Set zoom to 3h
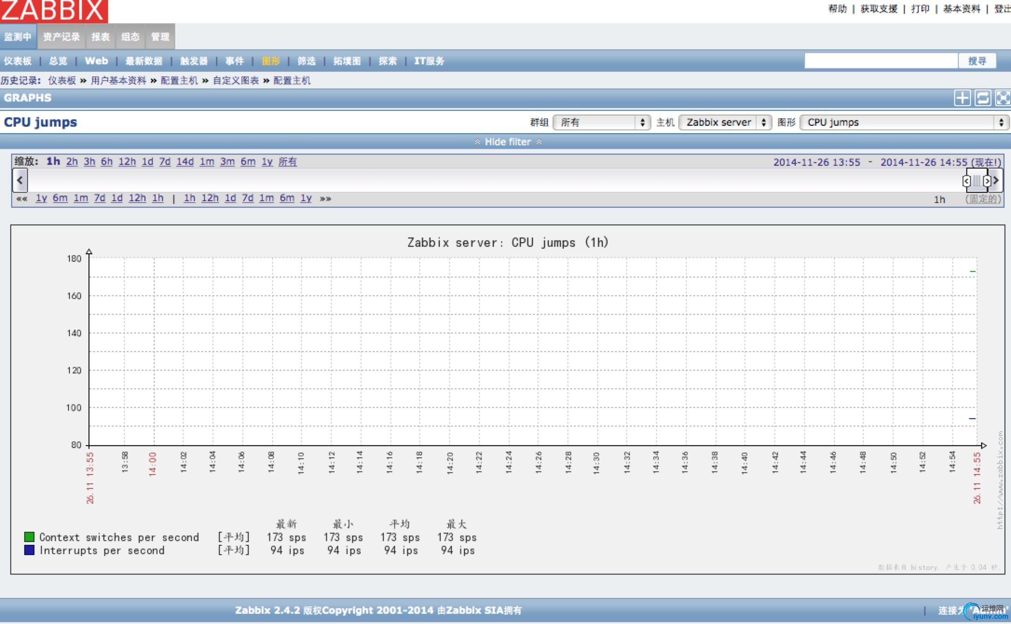Image resolution: width=1011 pixels, height=624 pixels. (89, 162)
